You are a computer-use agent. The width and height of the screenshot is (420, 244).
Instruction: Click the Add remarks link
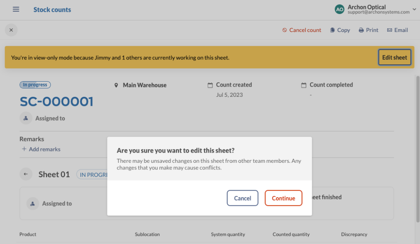click(44, 149)
